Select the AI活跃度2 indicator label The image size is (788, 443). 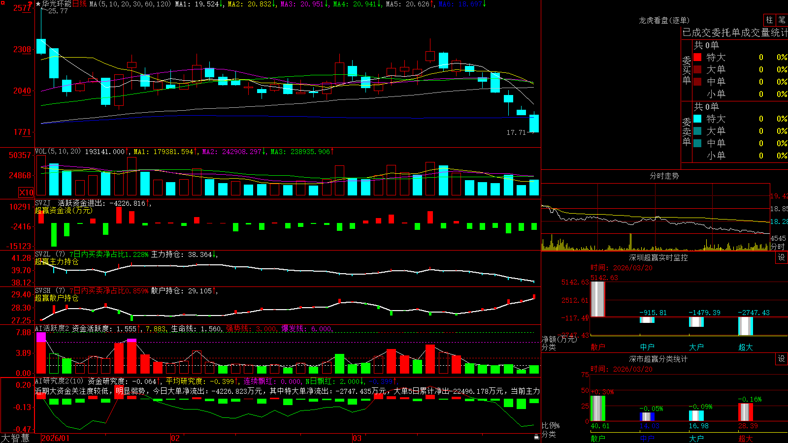pyautogui.click(x=52, y=328)
